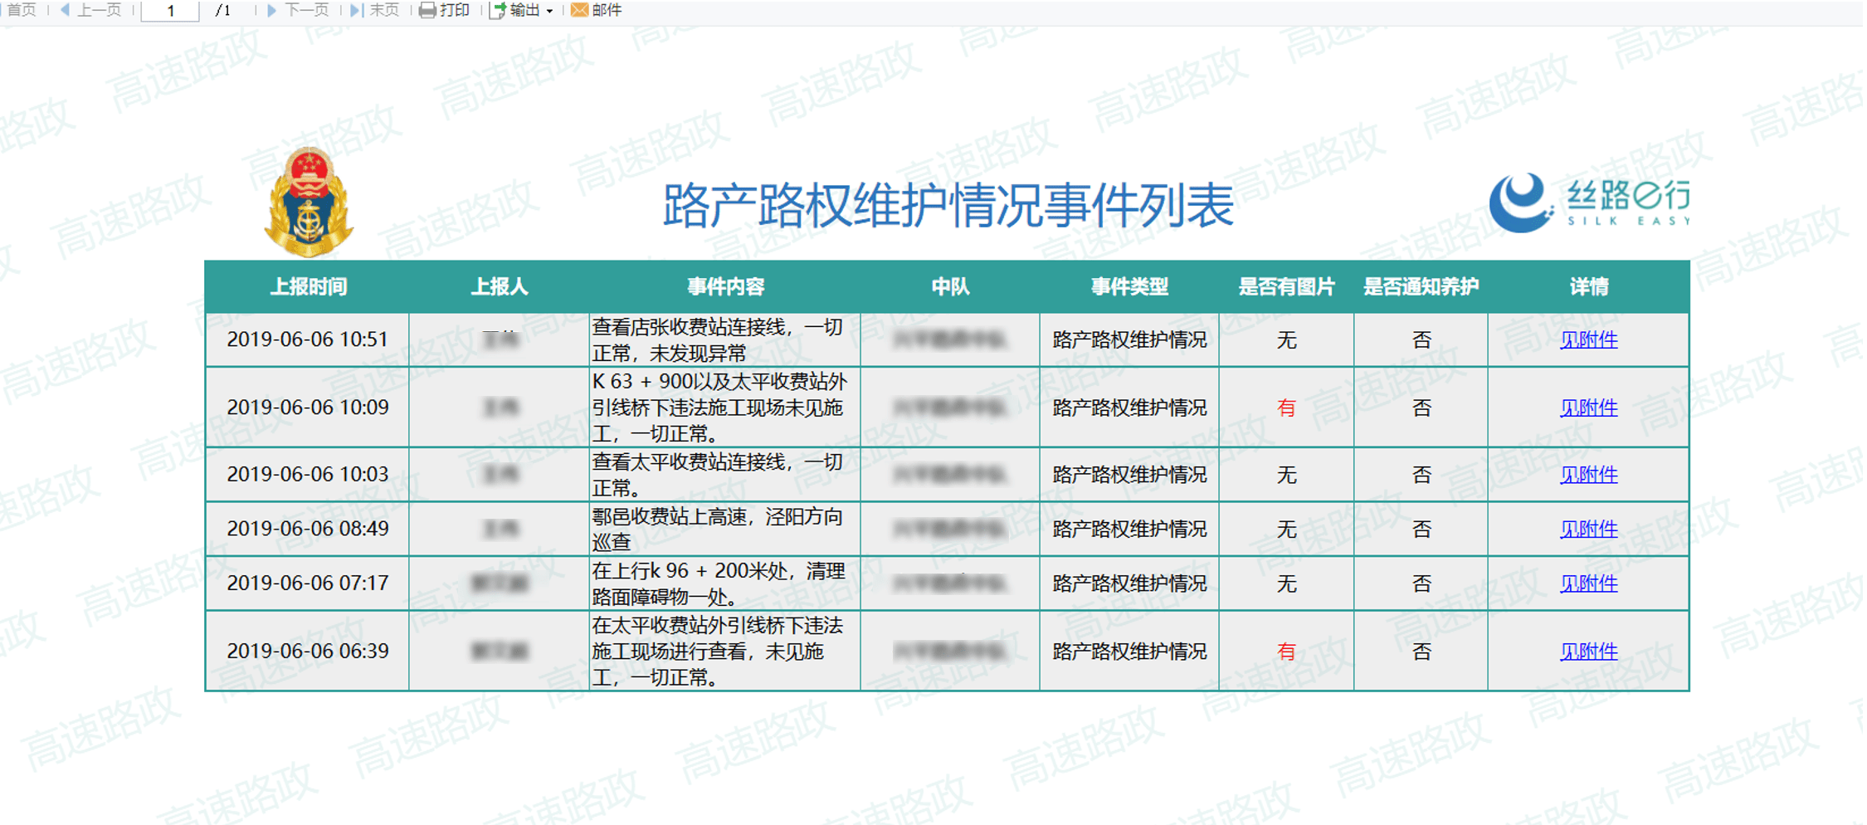Click the 丝路e行 Silk Easy logo
The width and height of the screenshot is (1867, 825).
point(1589,203)
